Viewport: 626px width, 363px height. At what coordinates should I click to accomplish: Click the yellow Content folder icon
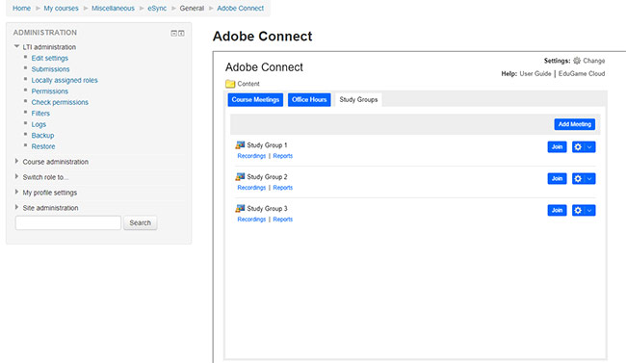pyautogui.click(x=230, y=84)
